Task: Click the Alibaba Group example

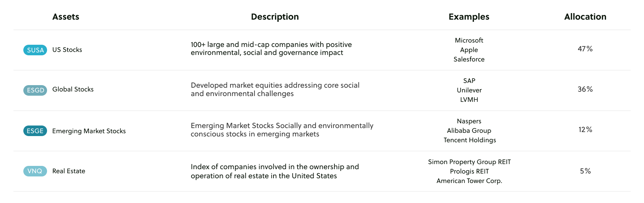Action: [x=469, y=131]
